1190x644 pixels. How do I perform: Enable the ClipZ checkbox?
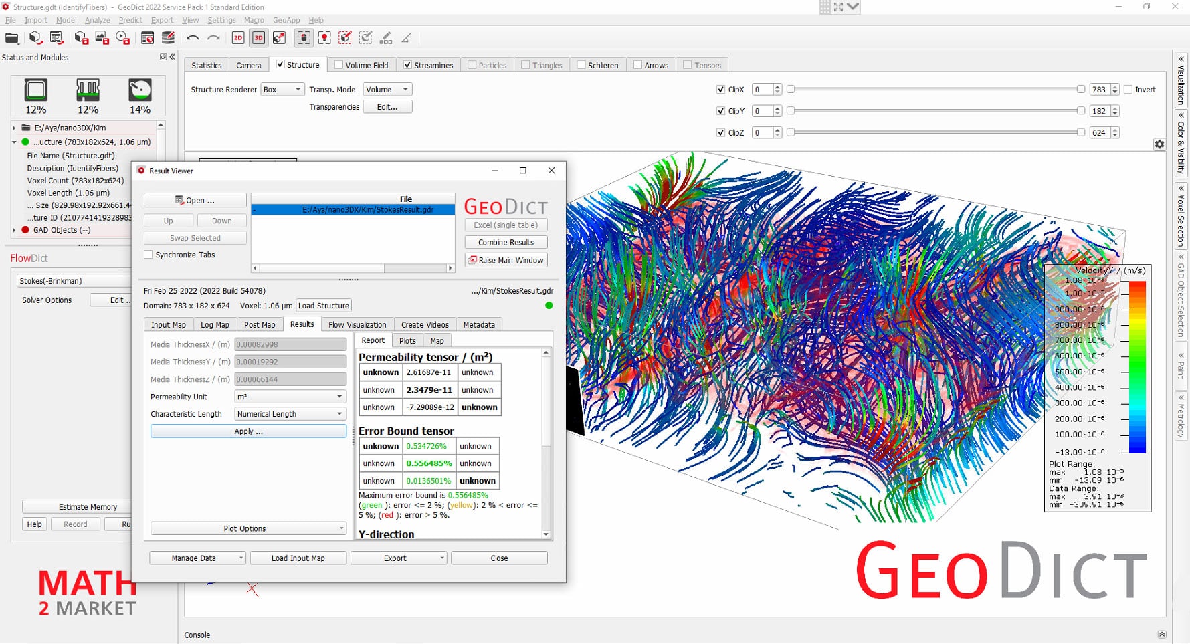coord(721,132)
